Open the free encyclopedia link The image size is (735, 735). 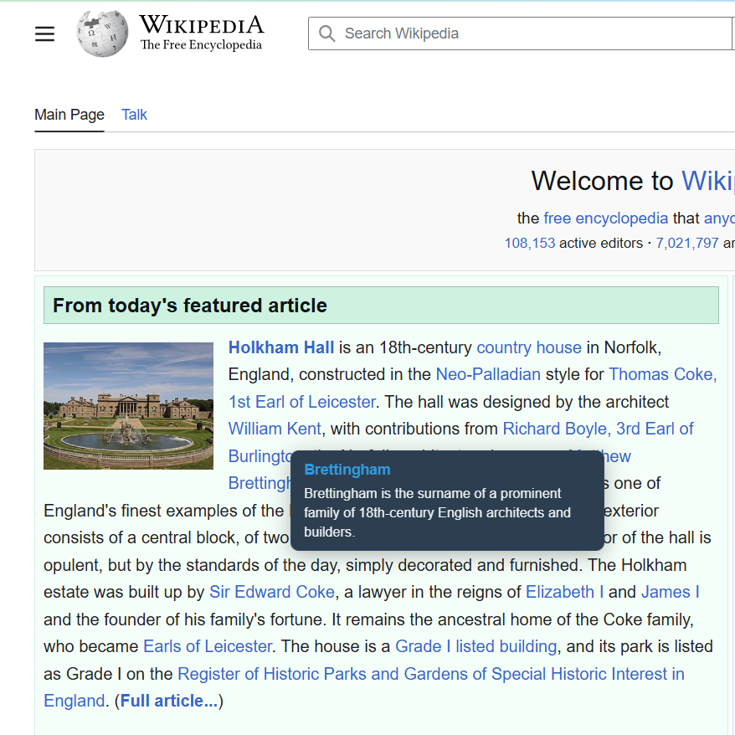click(x=605, y=218)
